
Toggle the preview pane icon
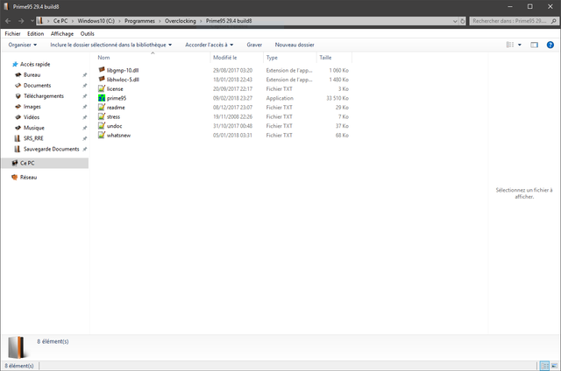[x=534, y=45]
